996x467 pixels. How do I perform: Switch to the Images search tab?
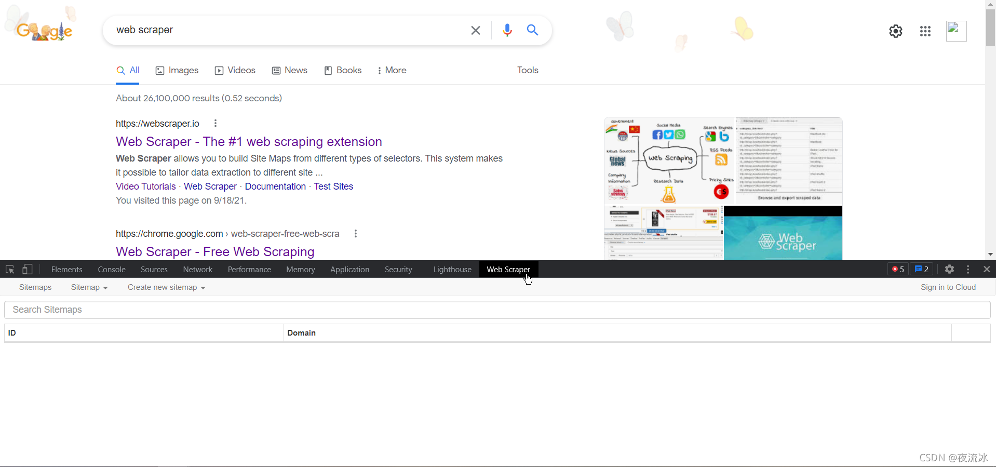coord(177,70)
